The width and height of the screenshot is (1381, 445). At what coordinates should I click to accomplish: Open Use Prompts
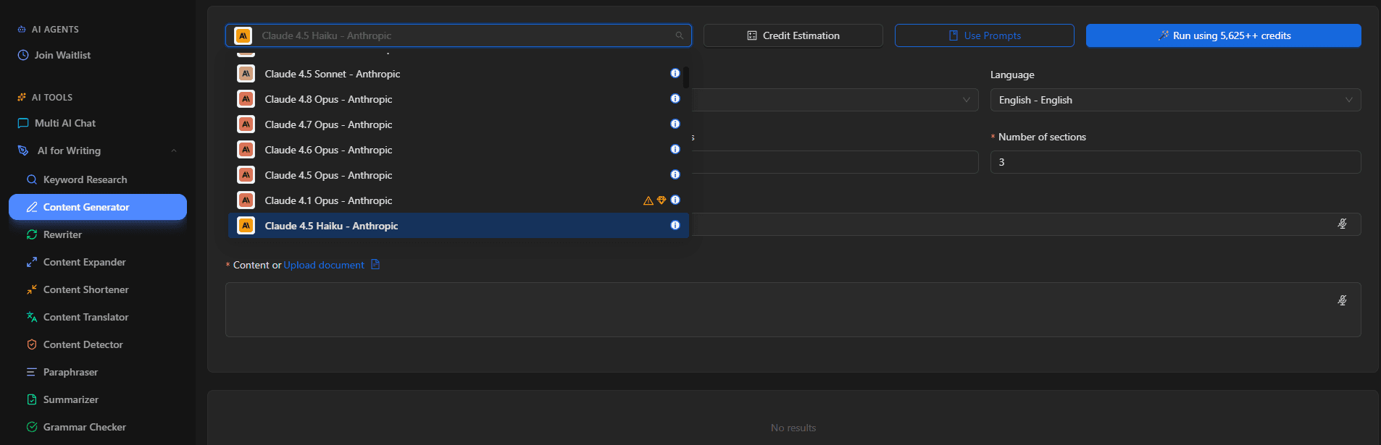click(985, 35)
